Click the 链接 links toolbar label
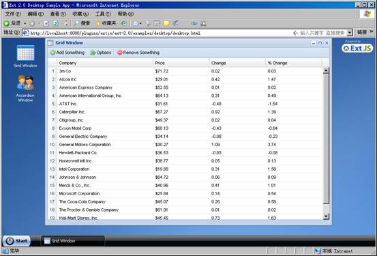The image size is (377, 256). pos(361,32)
